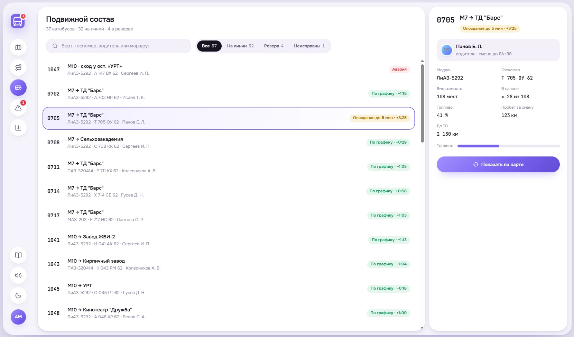Select bus 0705 highlighted row
This screenshot has width=574, height=337.
pyautogui.click(x=229, y=118)
